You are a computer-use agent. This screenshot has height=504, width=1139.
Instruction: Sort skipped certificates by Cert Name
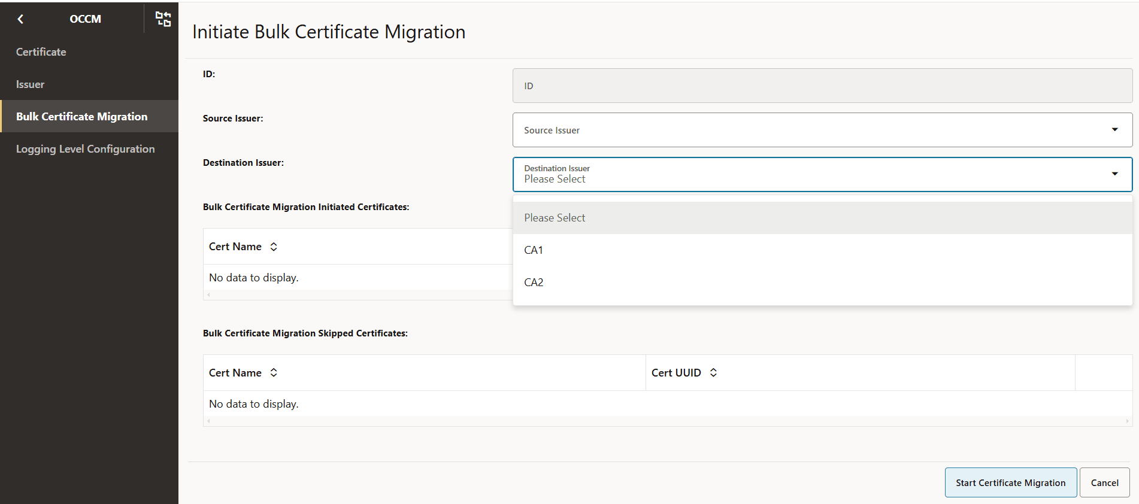pyautogui.click(x=274, y=372)
